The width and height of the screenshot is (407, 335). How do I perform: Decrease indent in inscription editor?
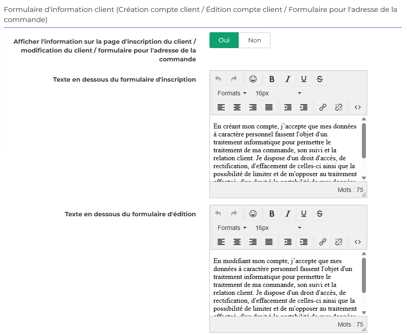(288, 107)
